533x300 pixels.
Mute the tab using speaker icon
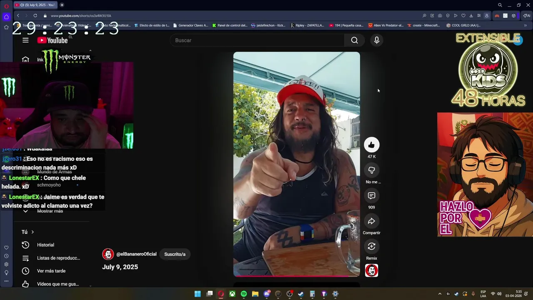click(22, 5)
